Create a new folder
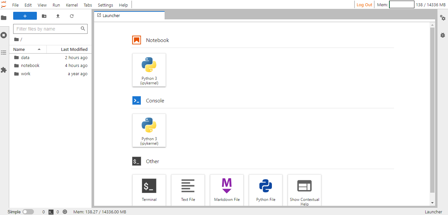Screen dimensions: 448x215 coord(44,15)
